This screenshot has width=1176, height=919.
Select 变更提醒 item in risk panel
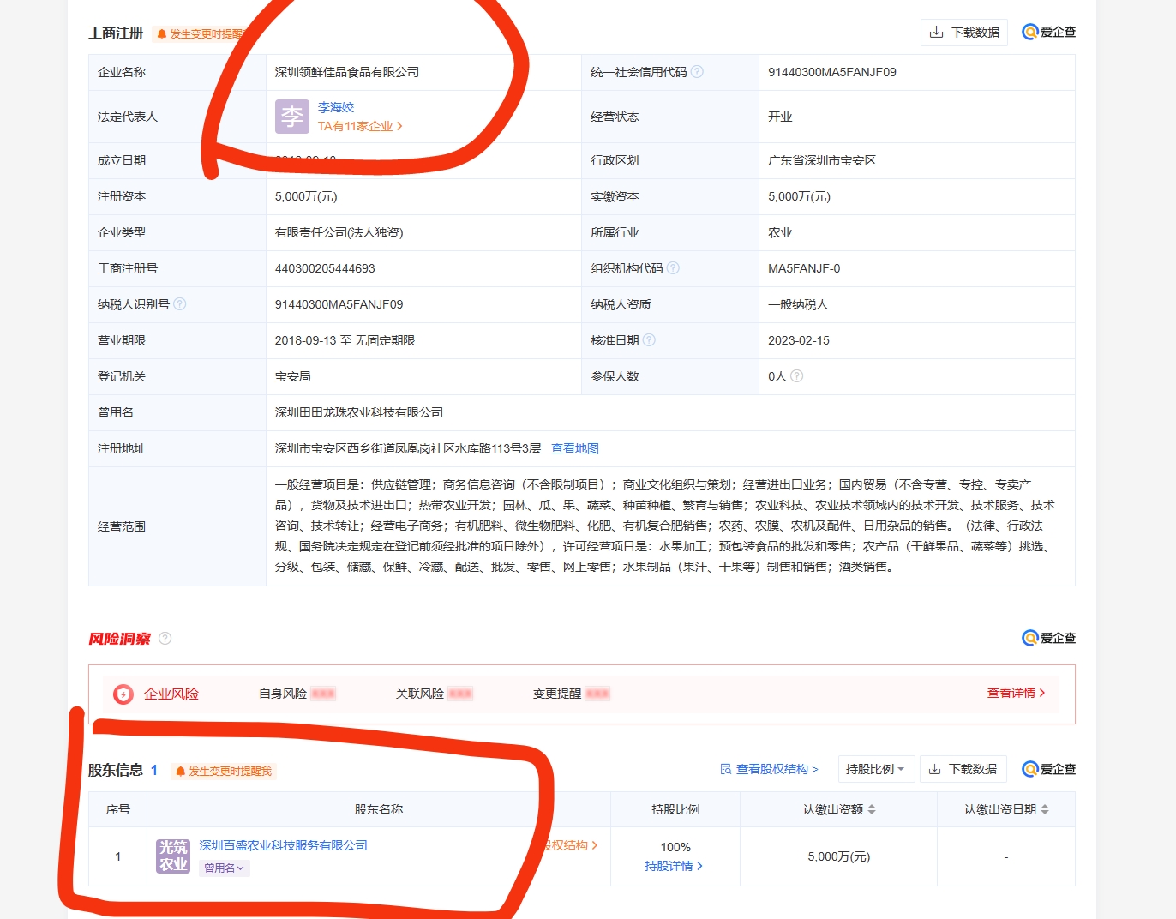coord(571,694)
